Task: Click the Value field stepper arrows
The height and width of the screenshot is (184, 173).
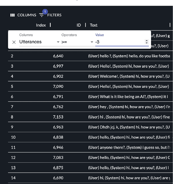Action: coord(147,42)
